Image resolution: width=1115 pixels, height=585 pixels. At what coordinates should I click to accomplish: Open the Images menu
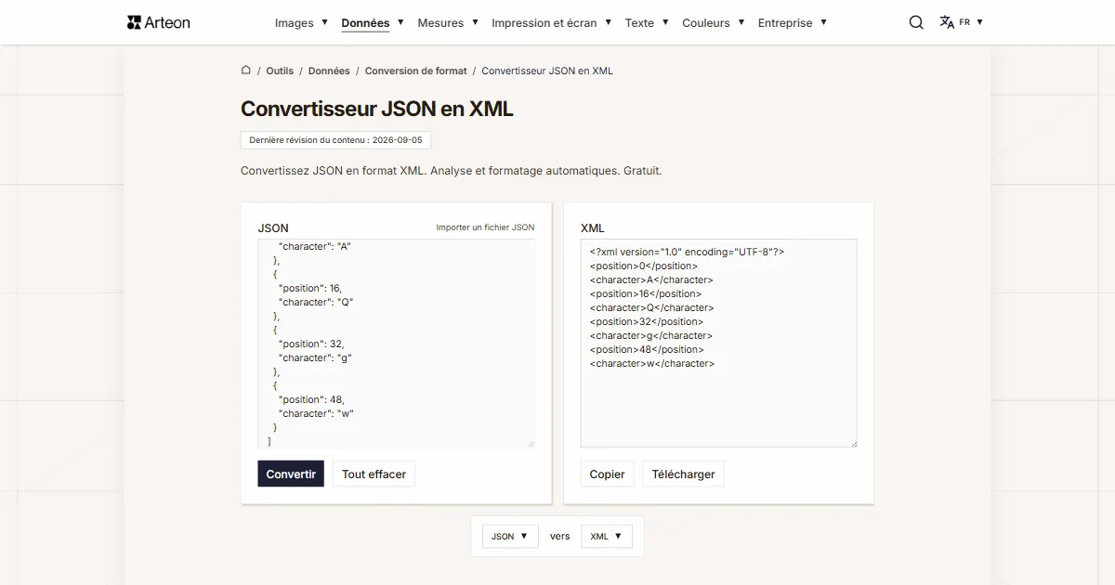[301, 22]
